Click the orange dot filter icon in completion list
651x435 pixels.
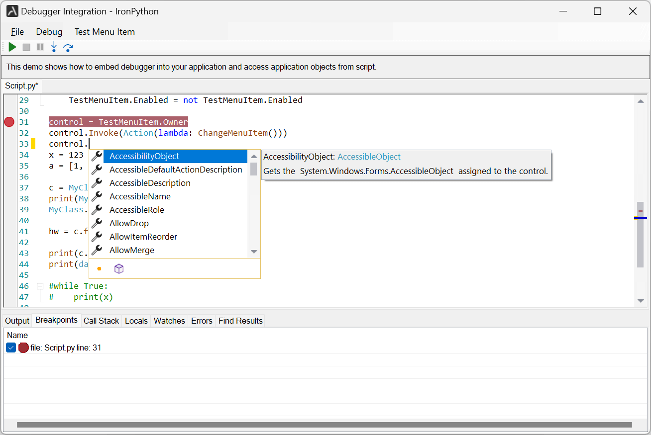99,269
